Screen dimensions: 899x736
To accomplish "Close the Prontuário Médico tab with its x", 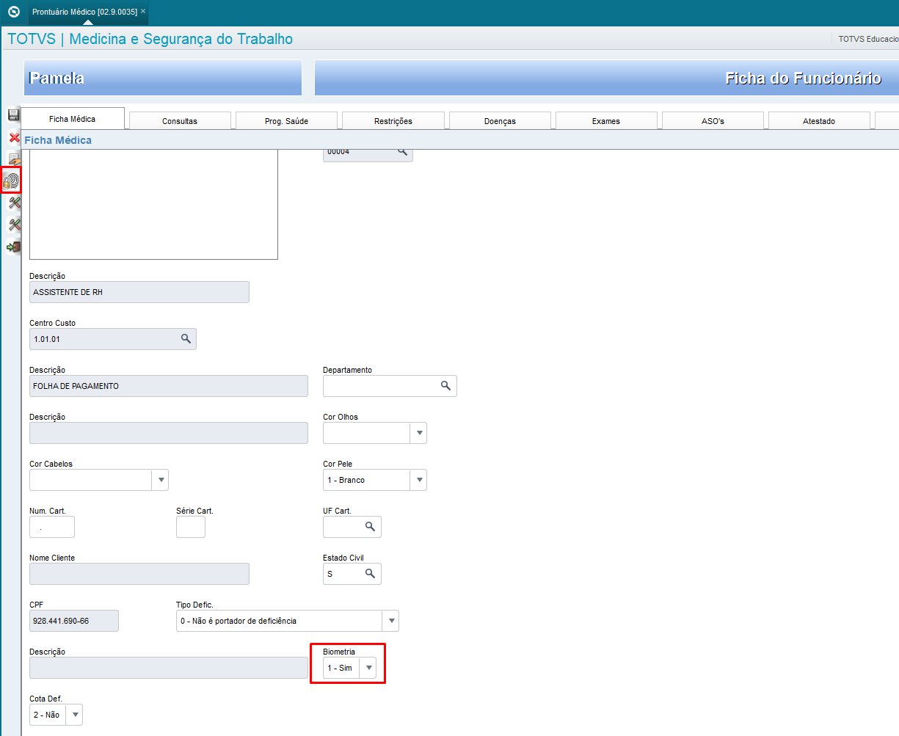I will 143,12.
